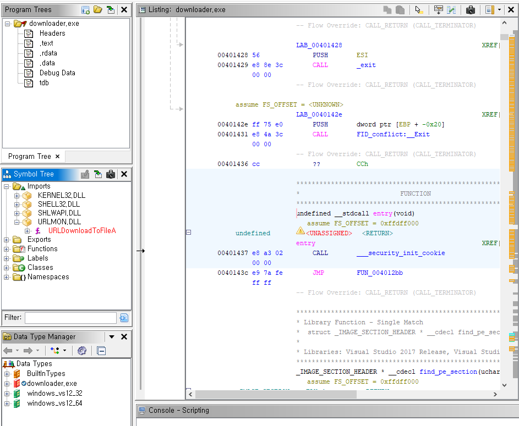The width and height of the screenshot is (519, 426).
Task: Open the Data Type Manager dropdown menu arrow
Action: (112, 337)
